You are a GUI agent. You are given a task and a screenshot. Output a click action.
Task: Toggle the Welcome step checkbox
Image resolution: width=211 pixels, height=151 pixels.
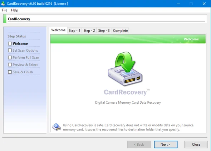coord(10,44)
